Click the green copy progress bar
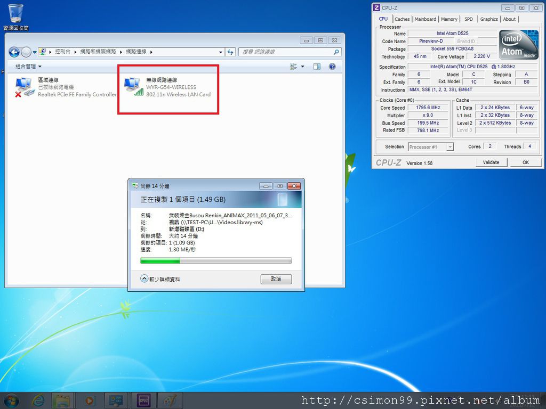 click(215, 260)
